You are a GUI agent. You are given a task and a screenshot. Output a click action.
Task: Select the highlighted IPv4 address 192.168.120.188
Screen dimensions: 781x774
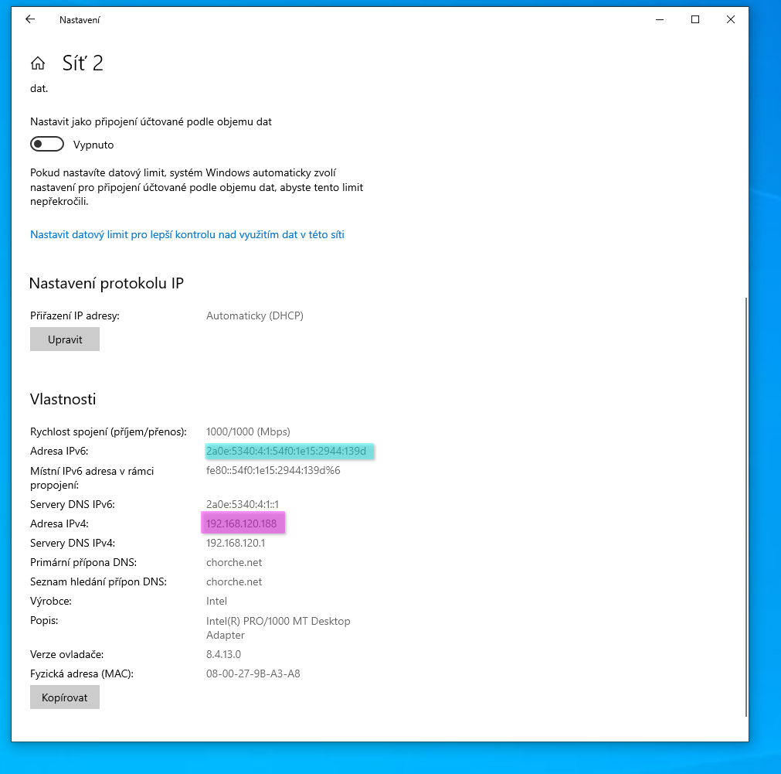coord(243,523)
